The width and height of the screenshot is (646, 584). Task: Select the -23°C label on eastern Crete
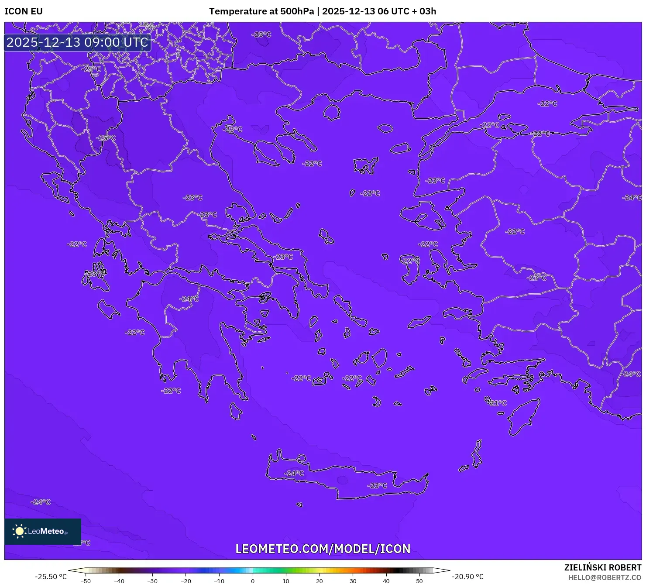pyautogui.click(x=377, y=485)
